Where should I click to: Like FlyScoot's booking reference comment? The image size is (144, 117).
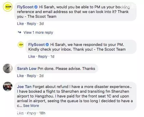coord(20,24)
